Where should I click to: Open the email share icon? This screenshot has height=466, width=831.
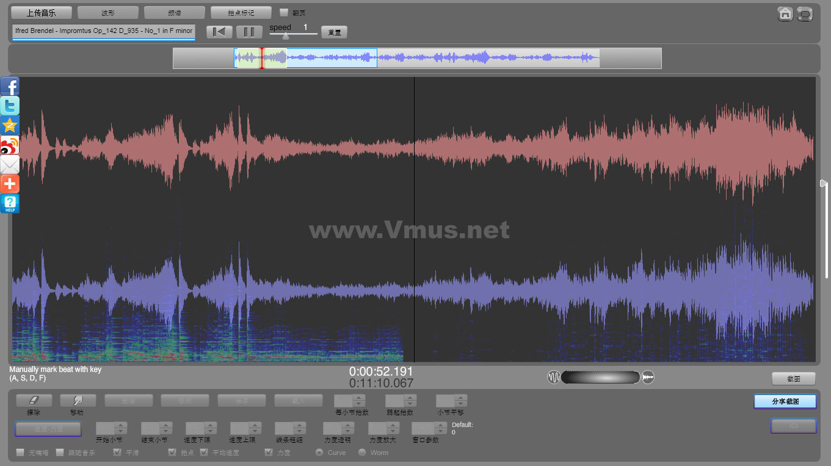point(10,164)
